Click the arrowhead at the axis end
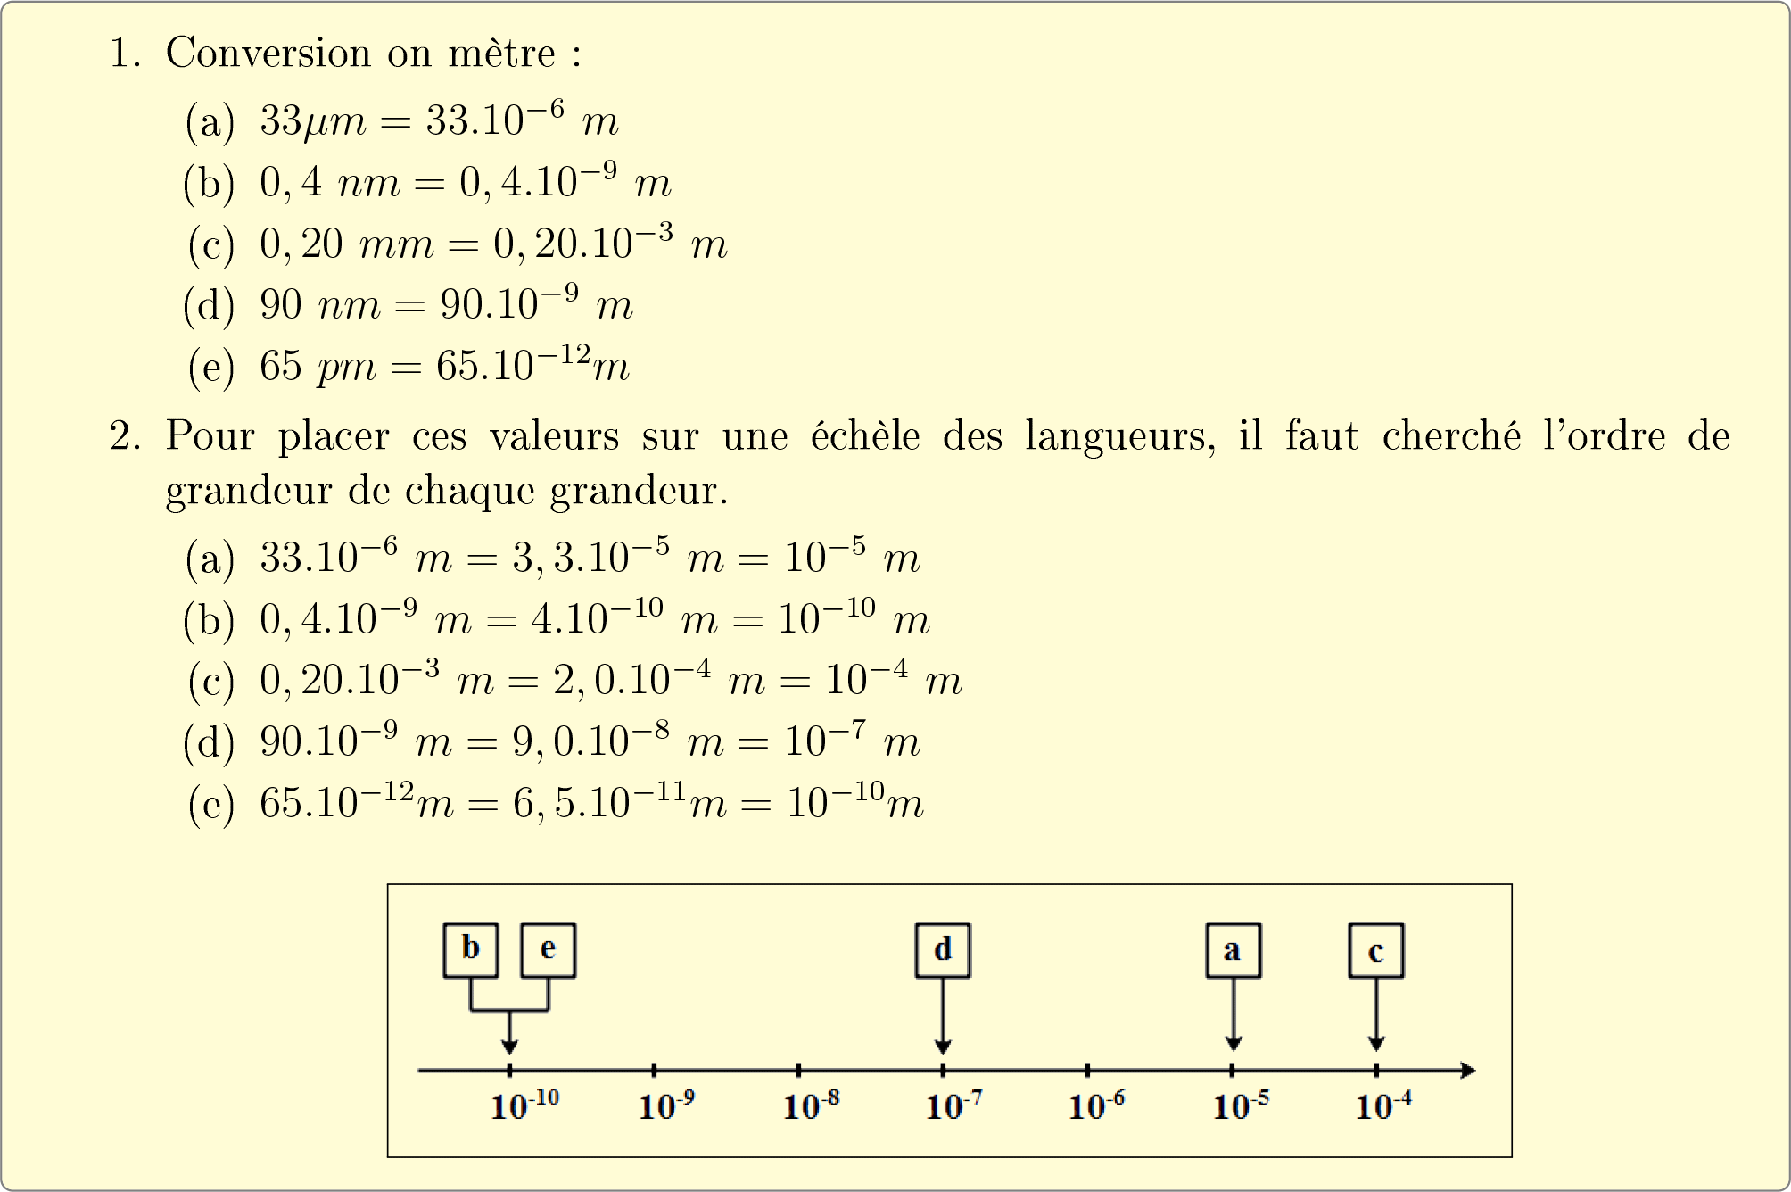Screen dimensions: 1791x1192 click(x=1468, y=1070)
